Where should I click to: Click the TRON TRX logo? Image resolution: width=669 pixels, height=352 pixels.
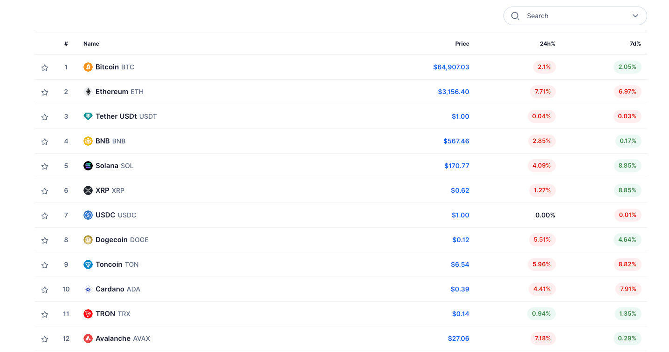point(88,314)
